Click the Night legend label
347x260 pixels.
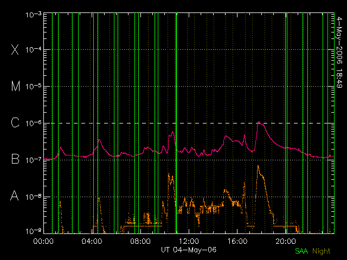coord(321,251)
